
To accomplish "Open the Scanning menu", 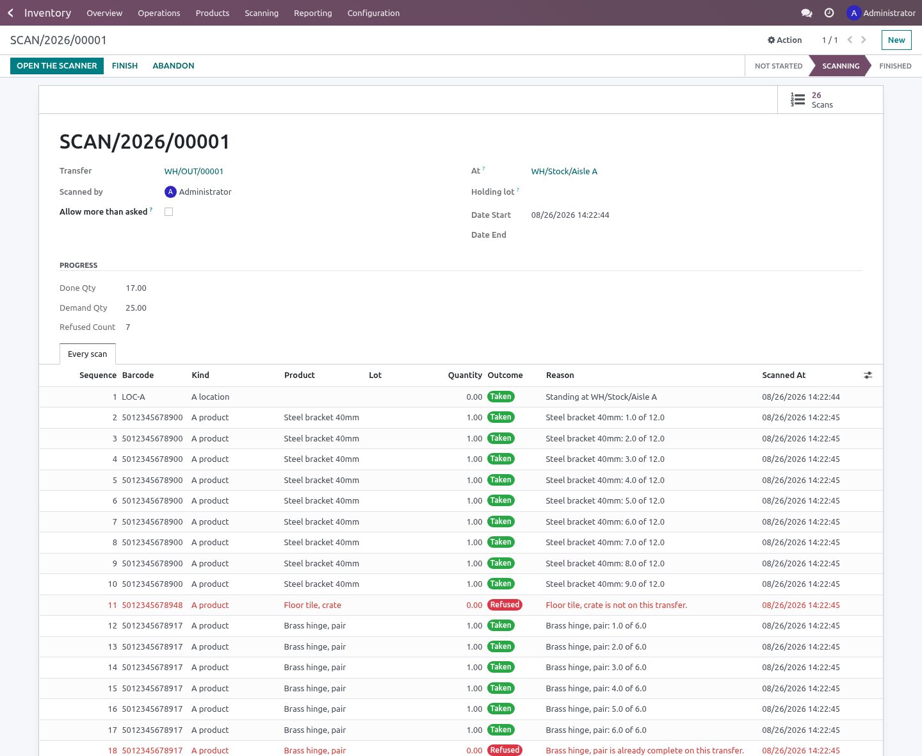I will point(261,13).
